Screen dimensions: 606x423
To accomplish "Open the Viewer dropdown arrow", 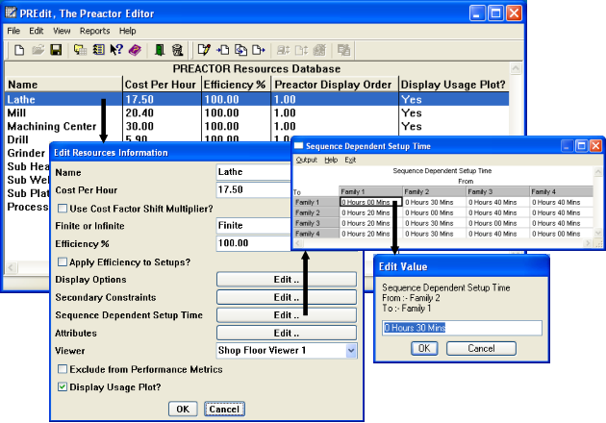I will [x=351, y=351].
